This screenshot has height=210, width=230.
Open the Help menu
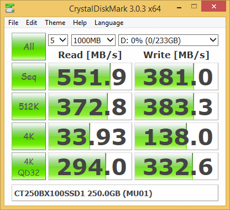(x=80, y=23)
